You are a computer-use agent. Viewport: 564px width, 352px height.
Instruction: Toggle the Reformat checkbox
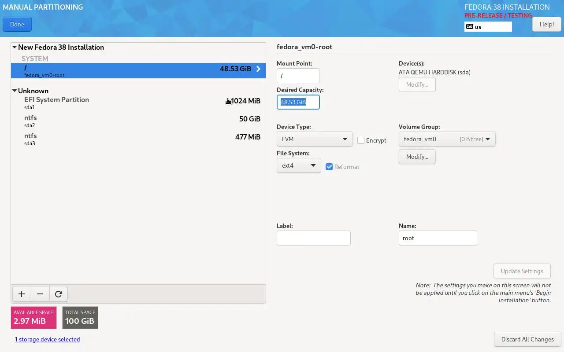pyautogui.click(x=329, y=167)
